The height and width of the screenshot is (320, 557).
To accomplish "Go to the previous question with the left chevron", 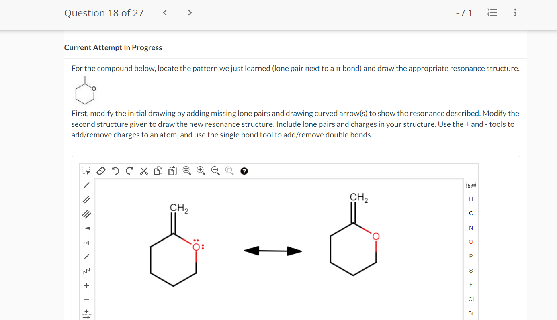I will coord(164,12).
